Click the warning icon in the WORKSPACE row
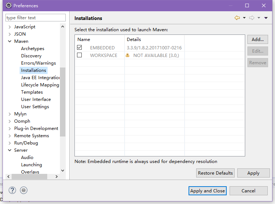 (128, 55)
